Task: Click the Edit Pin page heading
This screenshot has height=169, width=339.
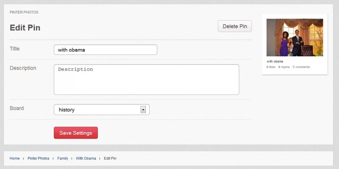Action: click(x=25, y=28)
